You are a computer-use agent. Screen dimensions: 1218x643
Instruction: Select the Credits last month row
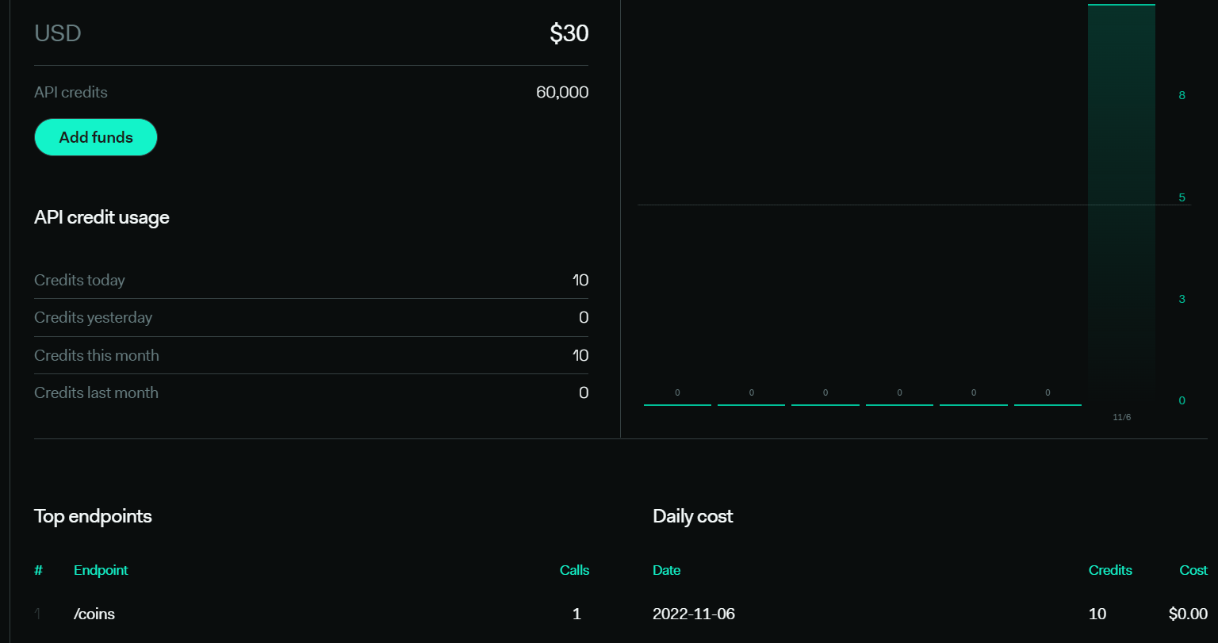[311, 392]
